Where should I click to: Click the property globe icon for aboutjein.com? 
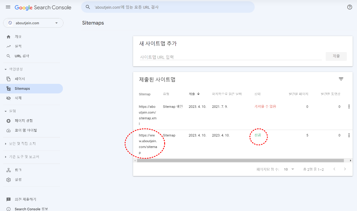10,23
